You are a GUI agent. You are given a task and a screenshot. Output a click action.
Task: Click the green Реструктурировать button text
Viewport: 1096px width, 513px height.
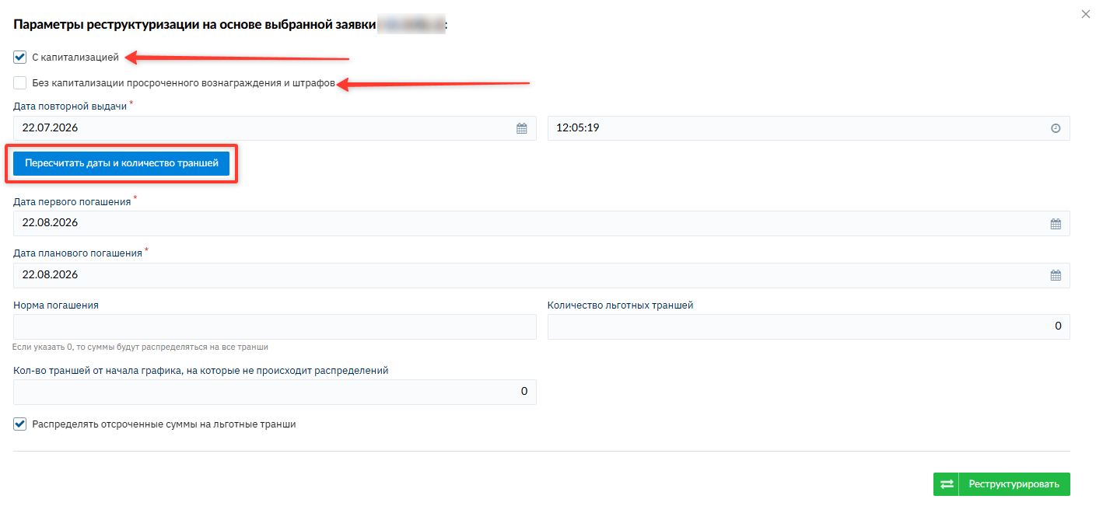[1014, 484]
